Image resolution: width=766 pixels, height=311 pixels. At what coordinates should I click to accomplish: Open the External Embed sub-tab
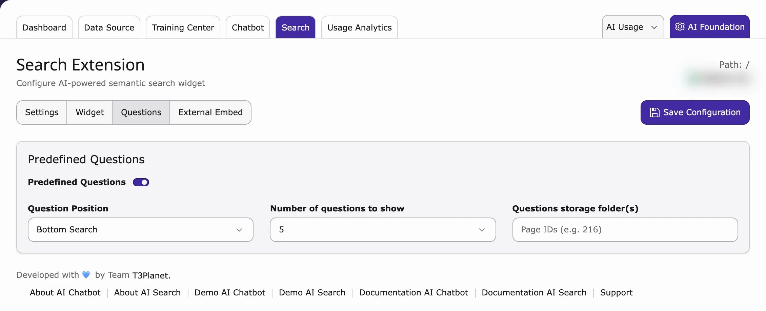click(x=210, y=112)
